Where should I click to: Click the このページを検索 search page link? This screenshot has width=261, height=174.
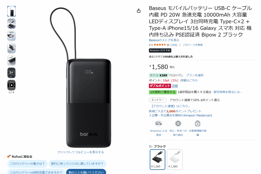[x=193, y=45]
